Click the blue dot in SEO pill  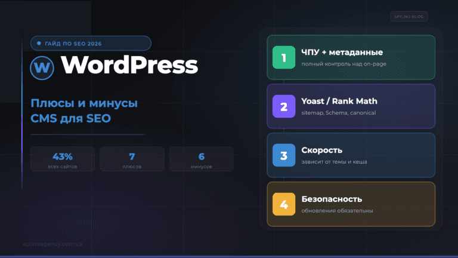(39, 43)
